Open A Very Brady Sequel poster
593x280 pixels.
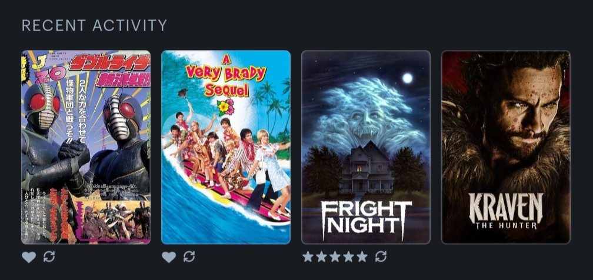pos(226,147)
